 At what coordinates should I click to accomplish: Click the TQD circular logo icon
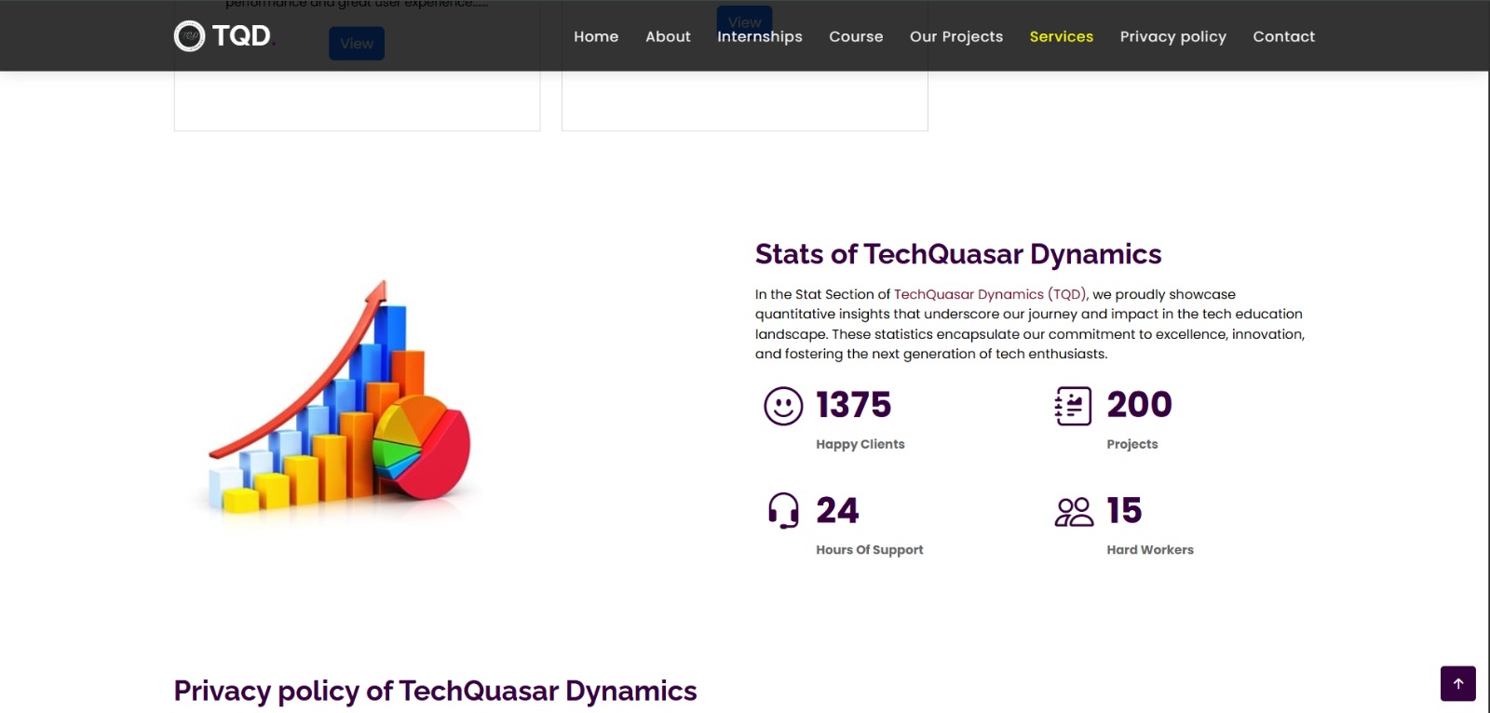pos(189,36)
